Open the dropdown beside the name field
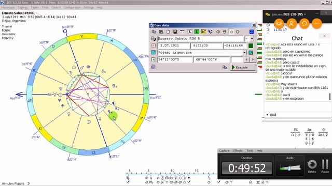This screenshot has width=332, height=186. tap(252, 39)
